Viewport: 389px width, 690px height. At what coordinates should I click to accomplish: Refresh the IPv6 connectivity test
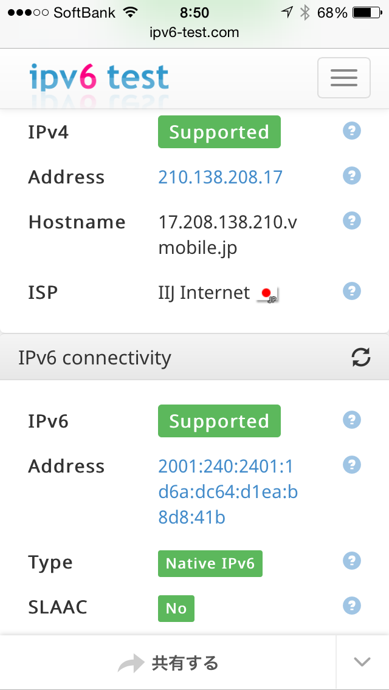pos(362,358)
